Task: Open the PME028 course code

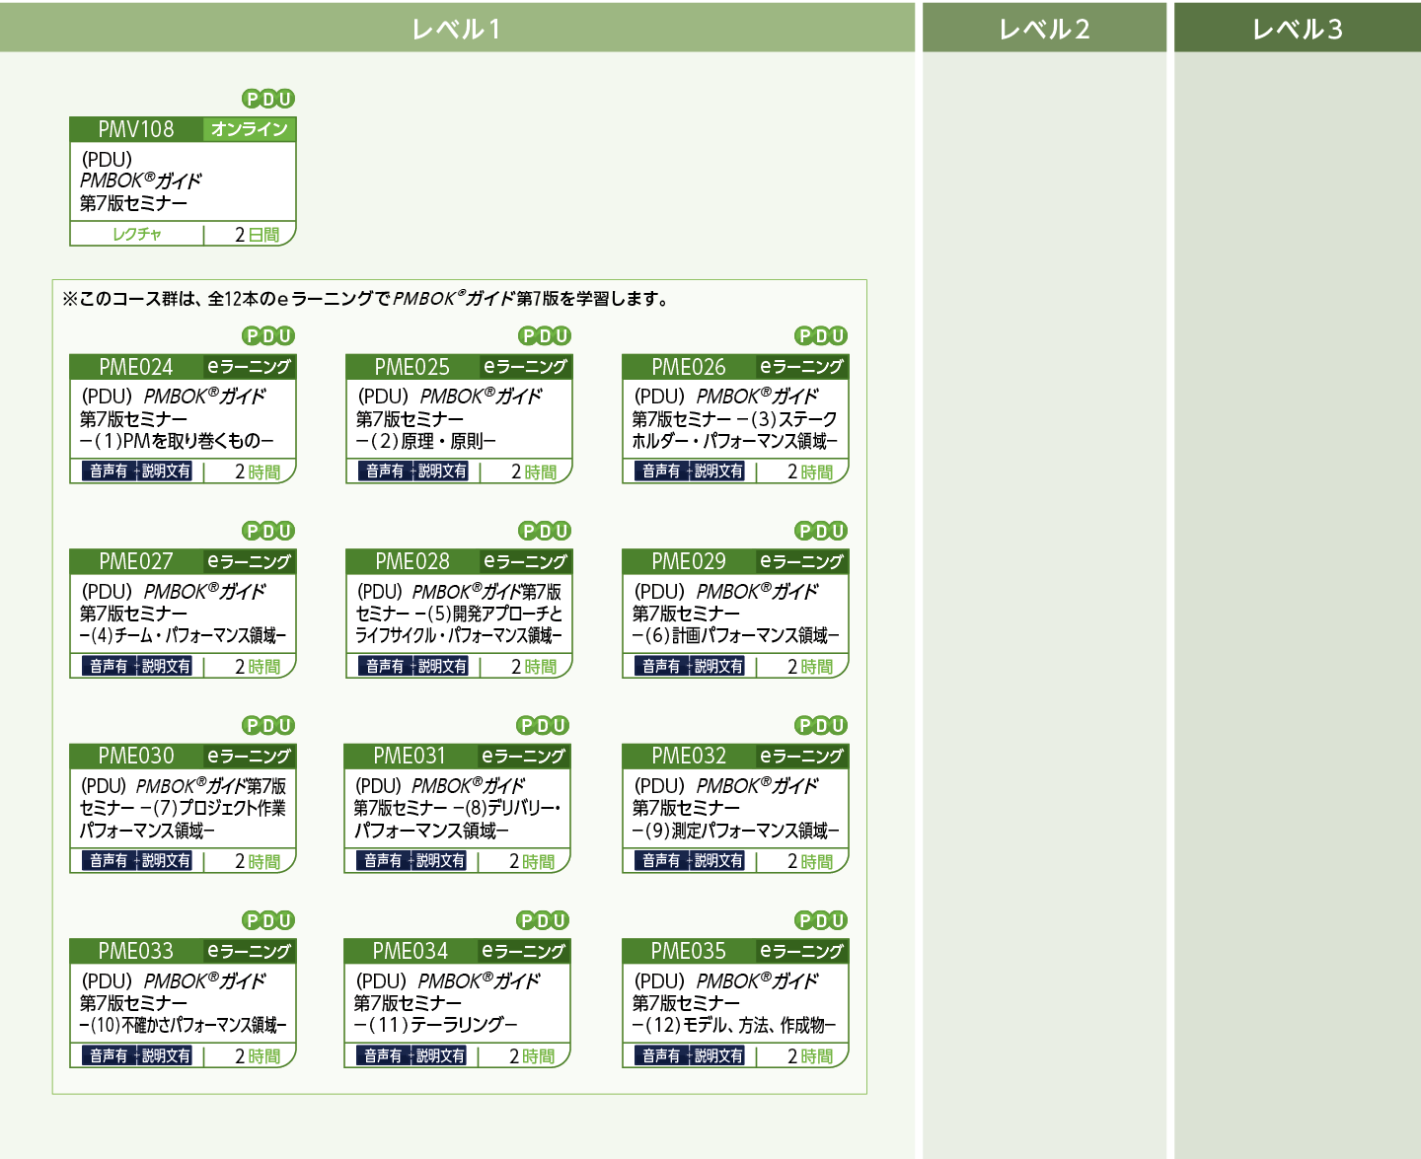Action: point(412,561)
